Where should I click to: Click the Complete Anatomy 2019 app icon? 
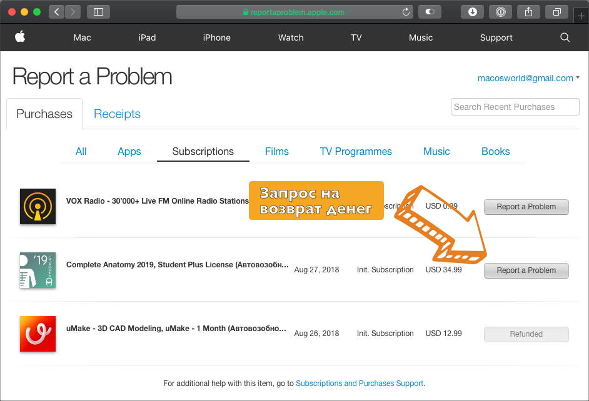(x=38, y=270)
